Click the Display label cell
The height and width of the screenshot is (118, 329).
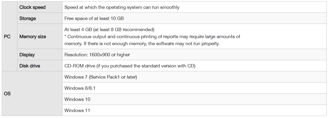point(27,55)
